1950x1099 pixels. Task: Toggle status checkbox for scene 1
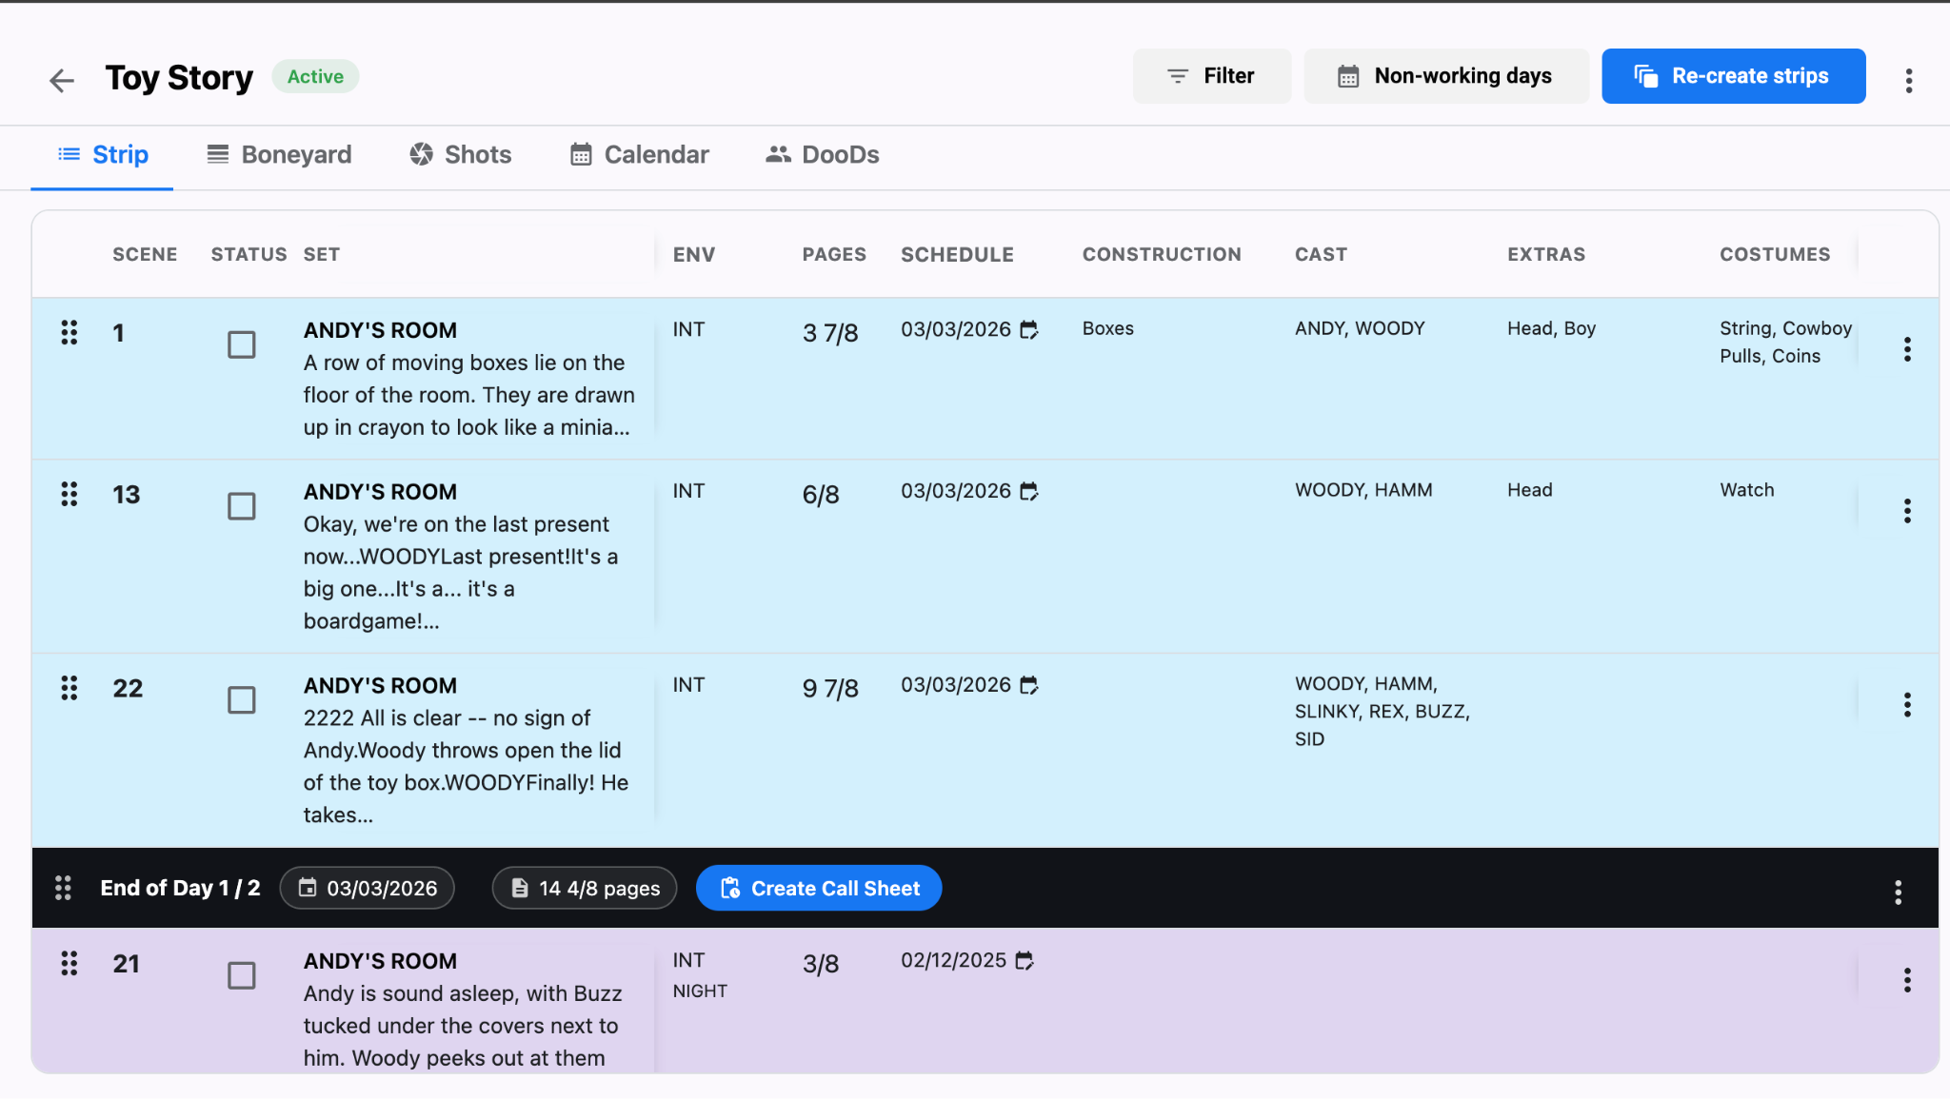click(x=242, y=344)
